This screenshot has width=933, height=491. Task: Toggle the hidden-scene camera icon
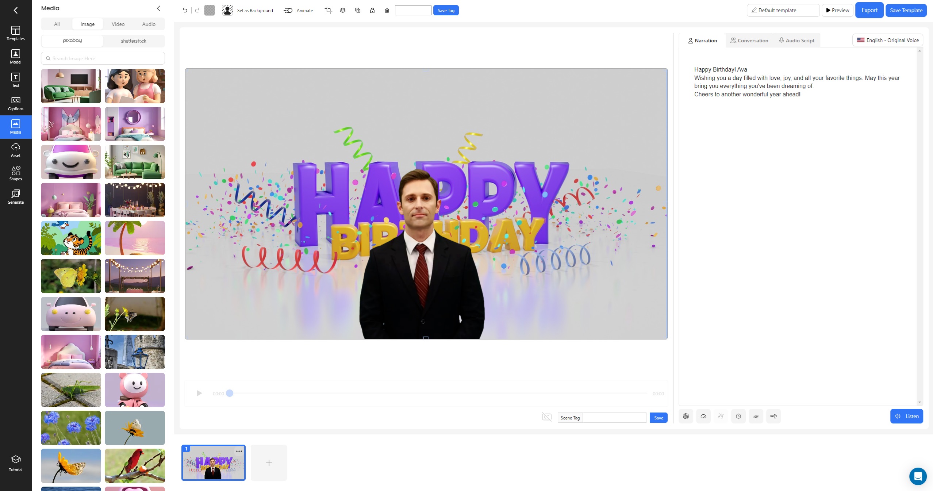546,417
